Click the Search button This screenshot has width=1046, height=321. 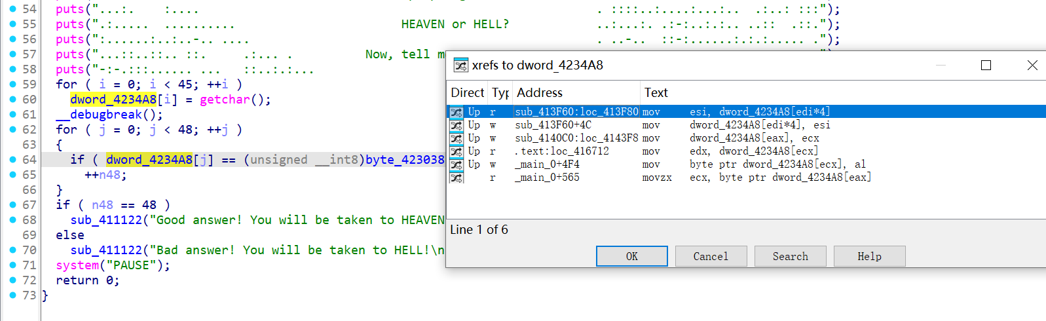(790, 256)
